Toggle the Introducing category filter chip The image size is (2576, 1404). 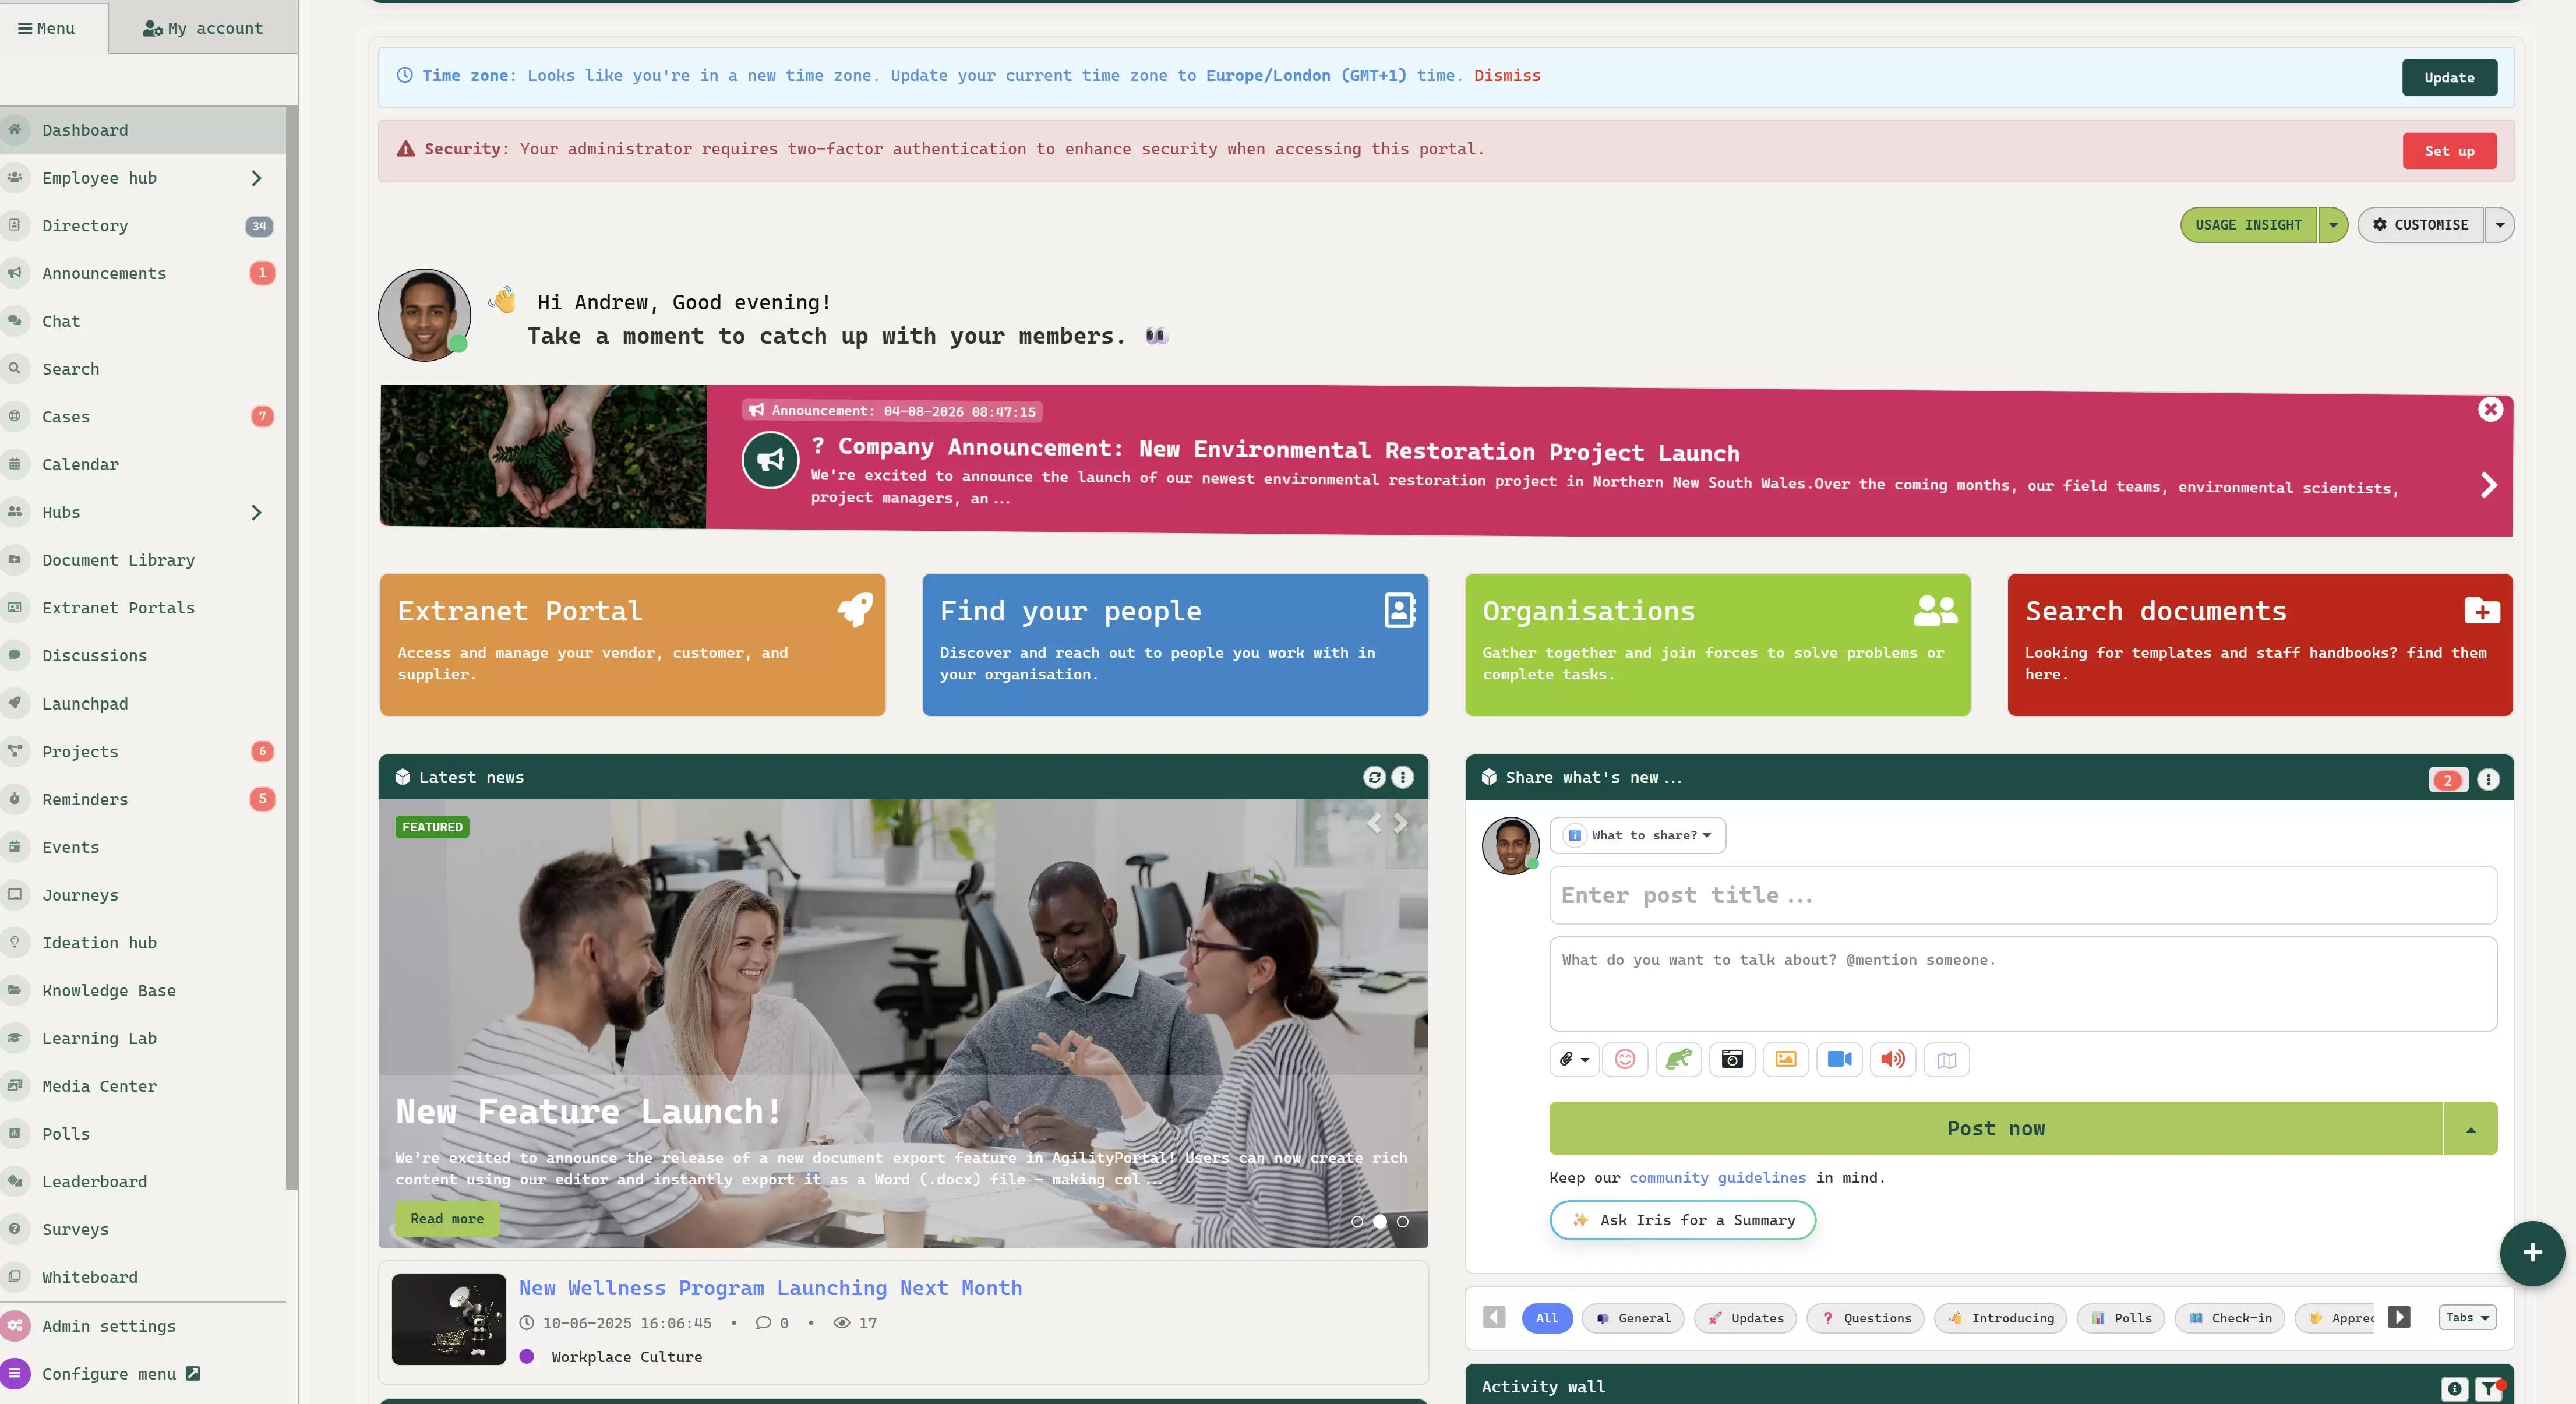pos(2001,1318)
